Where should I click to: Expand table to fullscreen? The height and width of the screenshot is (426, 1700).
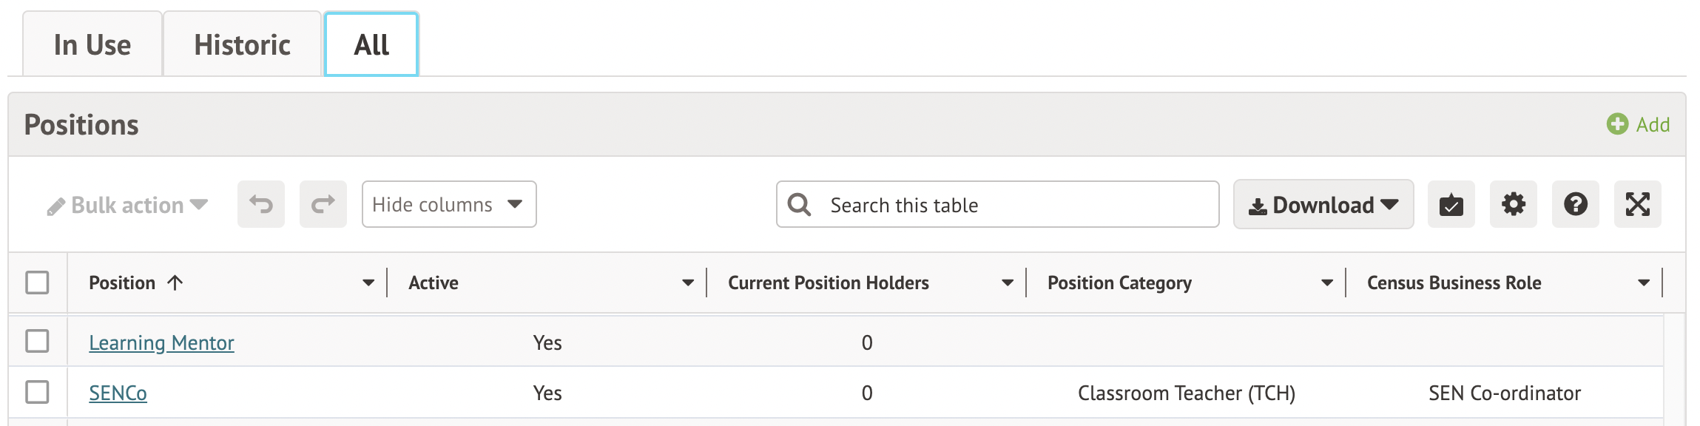1637,204
